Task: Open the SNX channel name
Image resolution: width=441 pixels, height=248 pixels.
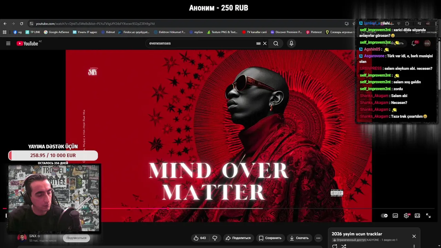Action: 33,236
